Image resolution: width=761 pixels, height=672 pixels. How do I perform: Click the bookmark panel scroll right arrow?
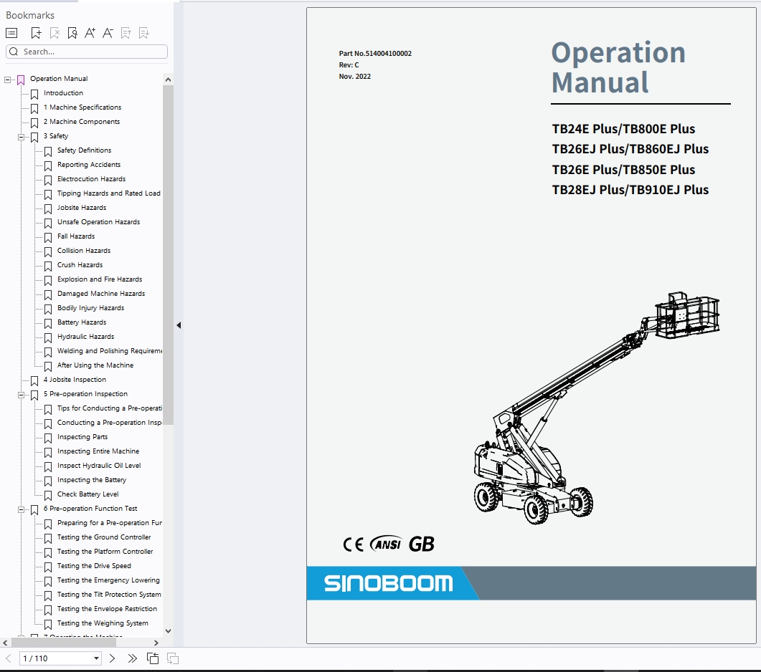[156, 643]
